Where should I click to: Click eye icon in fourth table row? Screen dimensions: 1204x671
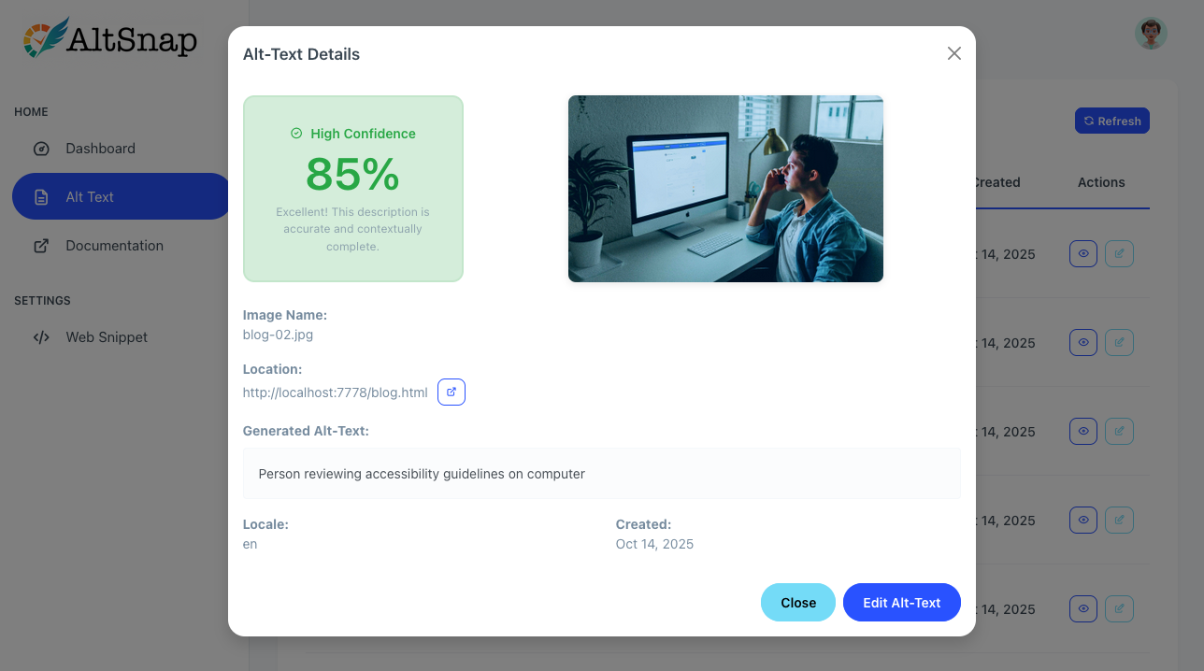coord(1082,520)
